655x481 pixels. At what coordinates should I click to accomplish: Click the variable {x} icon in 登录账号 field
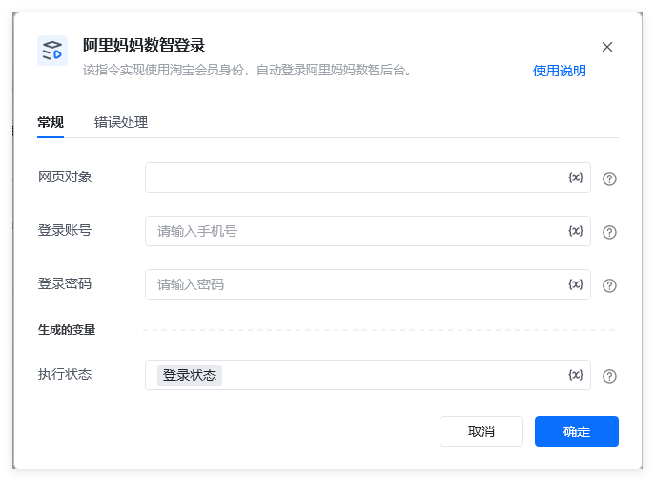576,231
